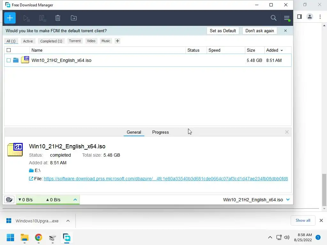Start all downloads from toolbar
327x245 pixels.
click(x=27, y=18)
